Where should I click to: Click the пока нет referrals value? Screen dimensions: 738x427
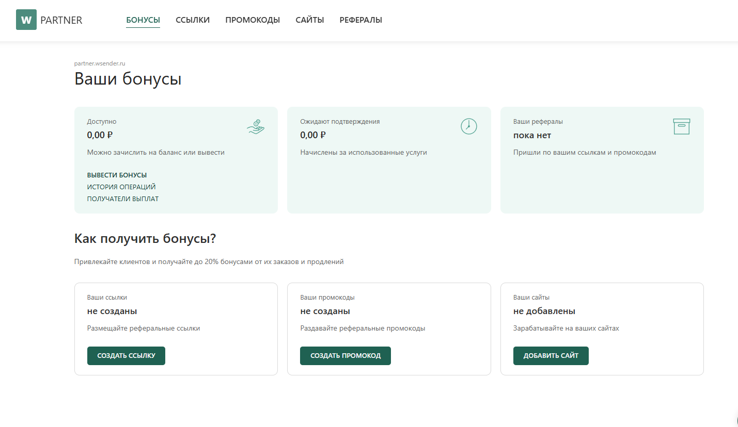pos(532,136)
